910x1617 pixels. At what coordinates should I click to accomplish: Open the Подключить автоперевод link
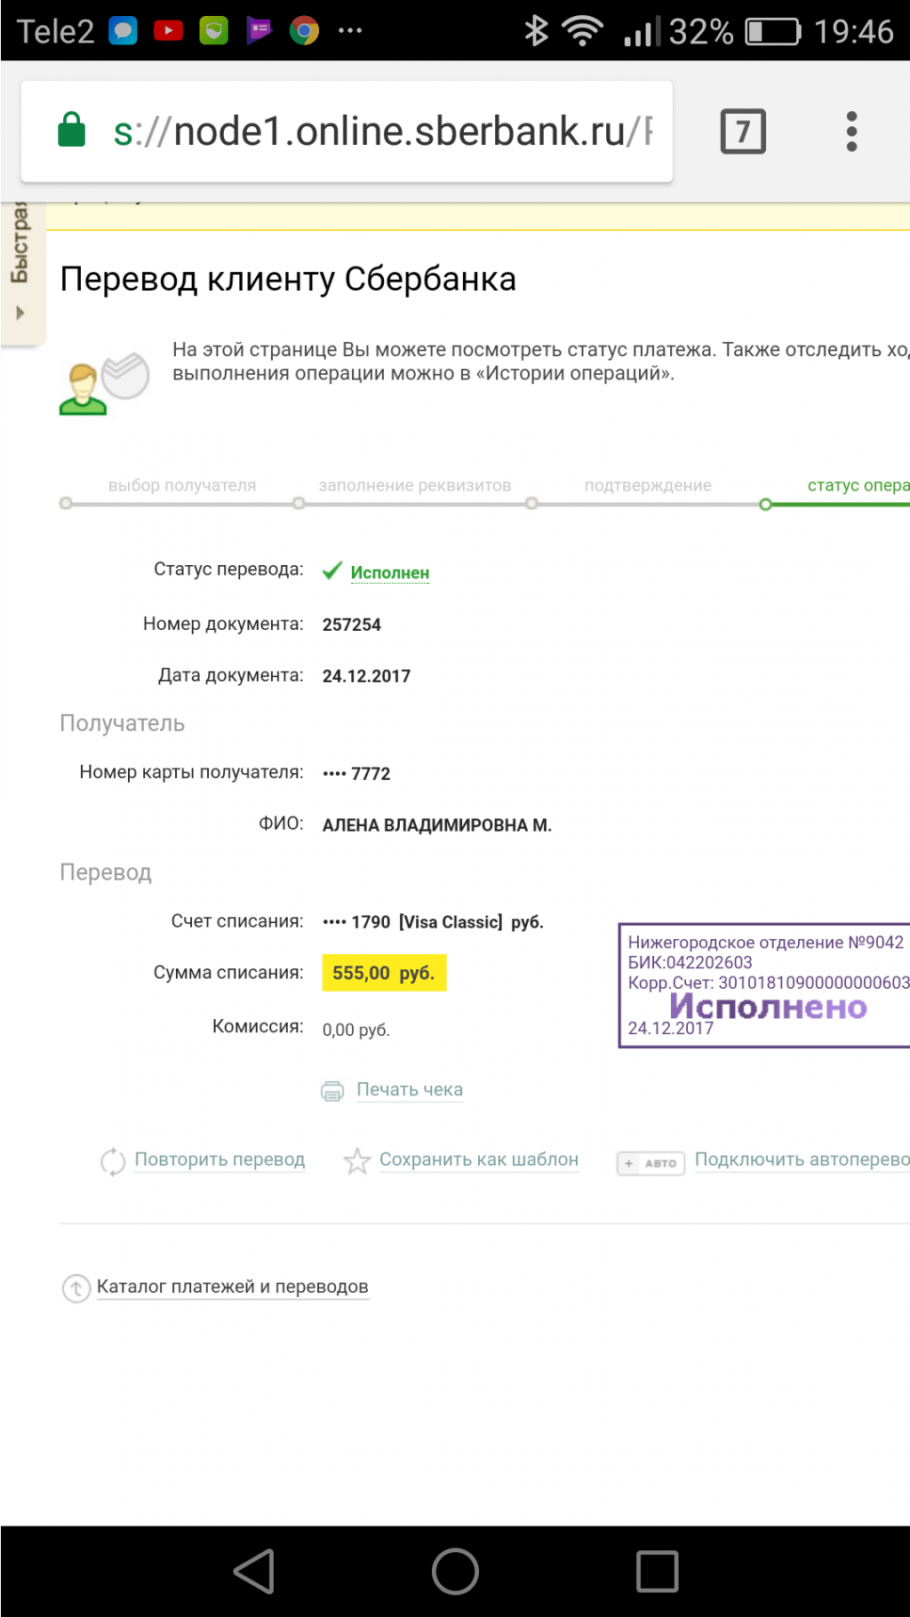tap(802, 1159)
